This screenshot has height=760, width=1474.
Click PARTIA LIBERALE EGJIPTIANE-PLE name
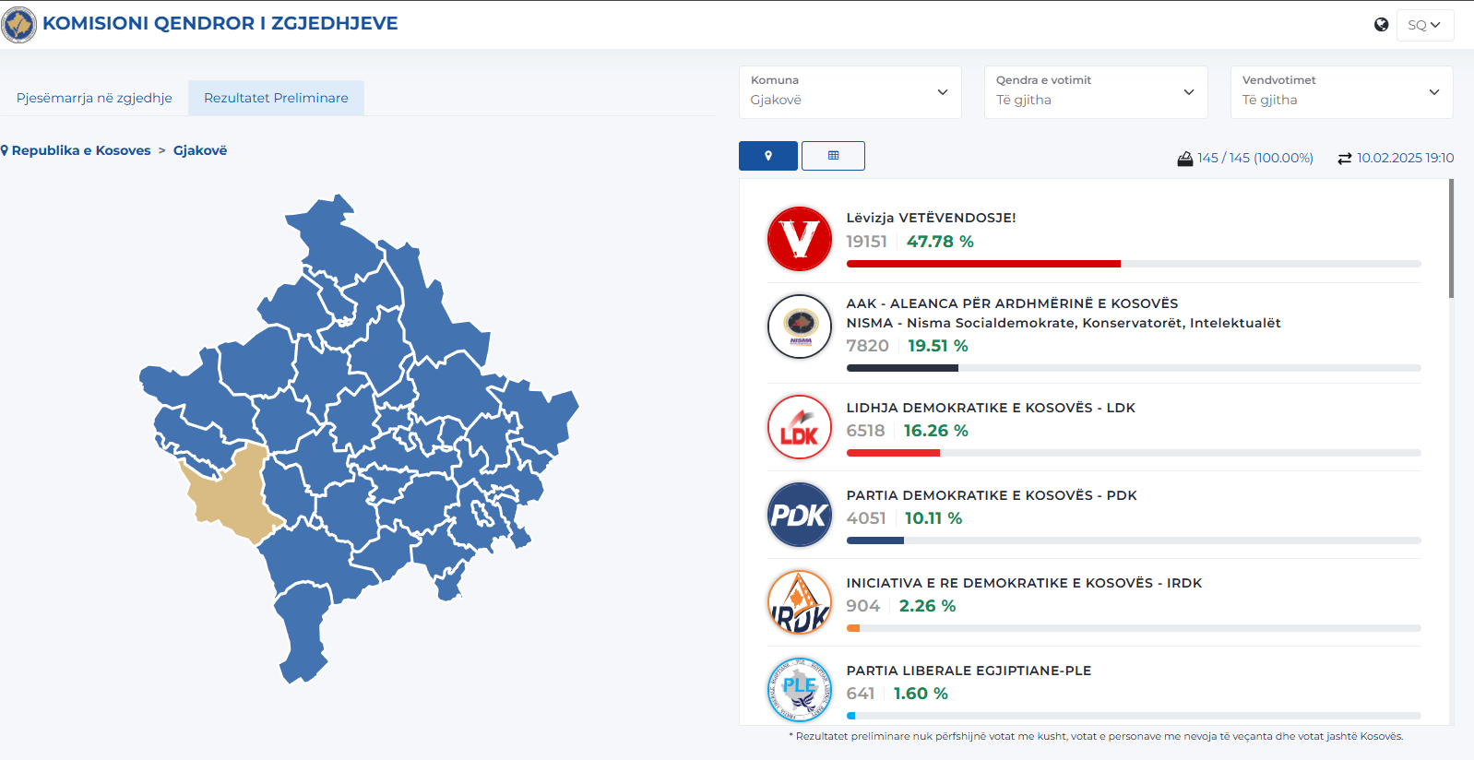click(x=969, y=671)
